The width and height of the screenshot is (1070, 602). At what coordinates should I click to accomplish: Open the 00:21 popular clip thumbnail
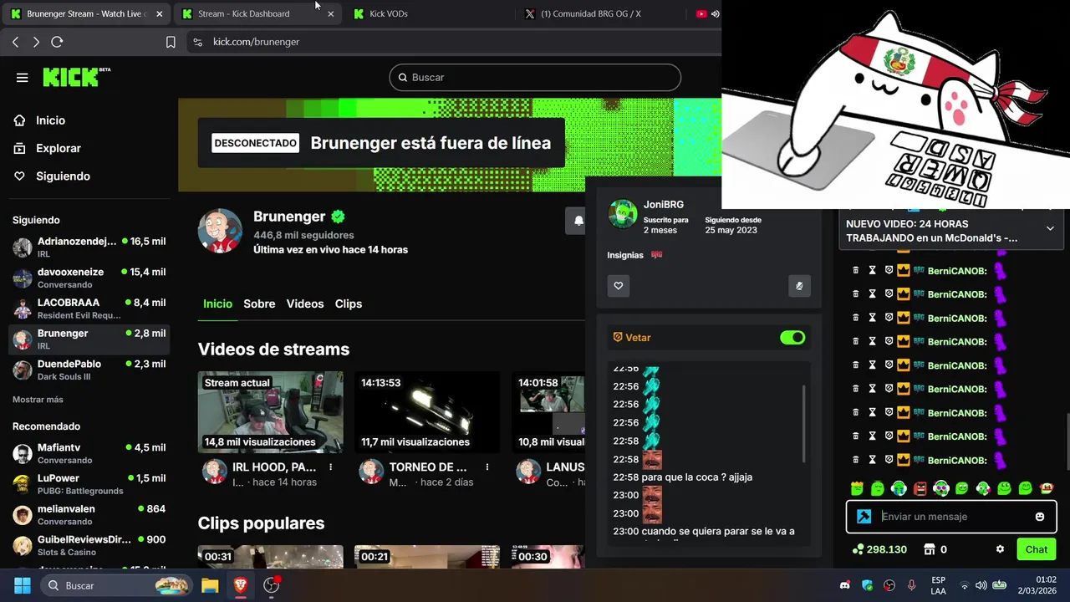(x=427, y=557)
